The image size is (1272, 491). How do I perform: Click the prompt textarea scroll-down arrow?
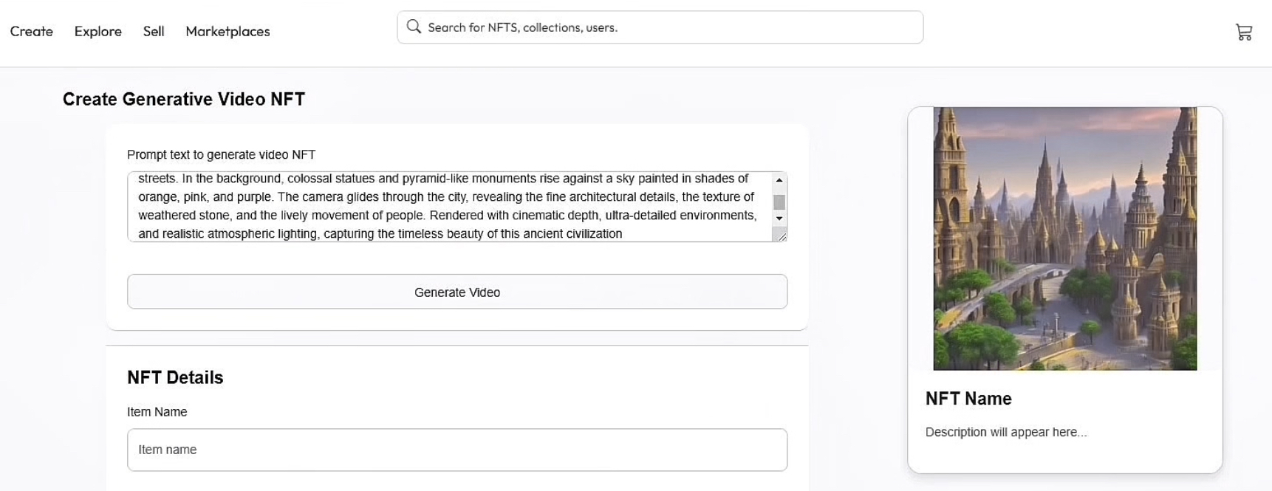(x=779, y=219)
